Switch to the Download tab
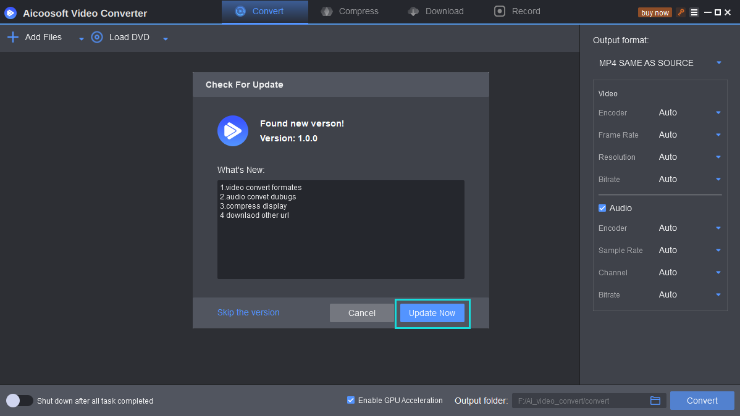740x416 pixels. click(x=436, y=12)
